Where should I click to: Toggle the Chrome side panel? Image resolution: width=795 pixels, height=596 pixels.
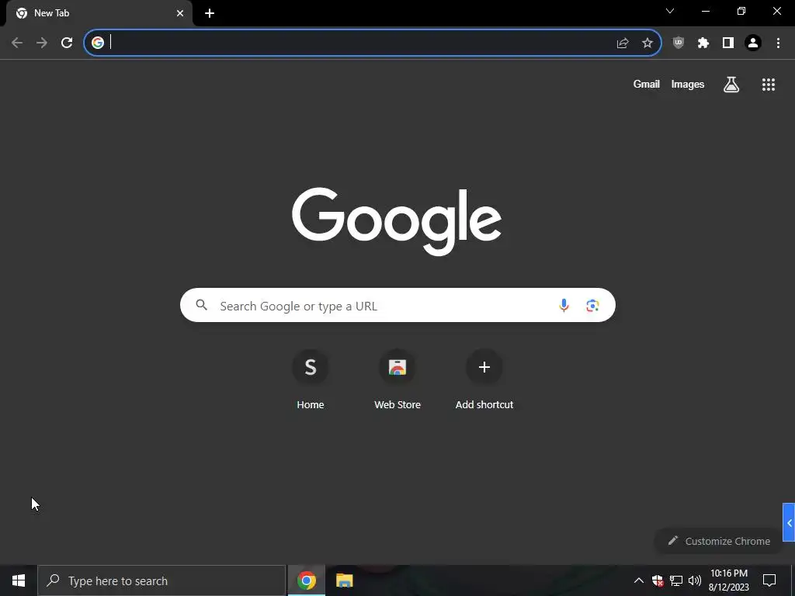(x=727, y=43)
